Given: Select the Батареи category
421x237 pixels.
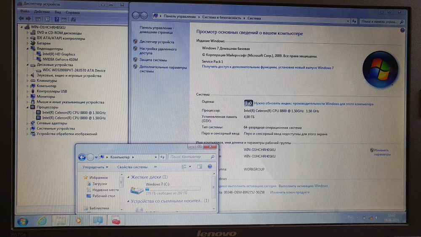Looking at the screenshot, I should click(x=43, y=43).
